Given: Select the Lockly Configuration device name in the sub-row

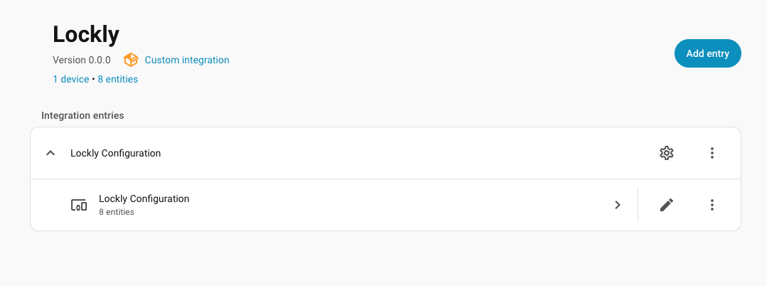Looking at the screenshot, I should [144, 199].
